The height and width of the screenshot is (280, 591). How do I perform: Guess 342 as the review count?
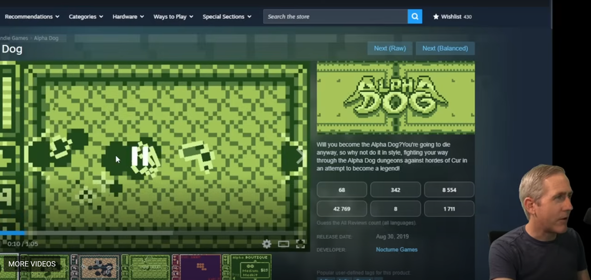(x=395, y=190)
